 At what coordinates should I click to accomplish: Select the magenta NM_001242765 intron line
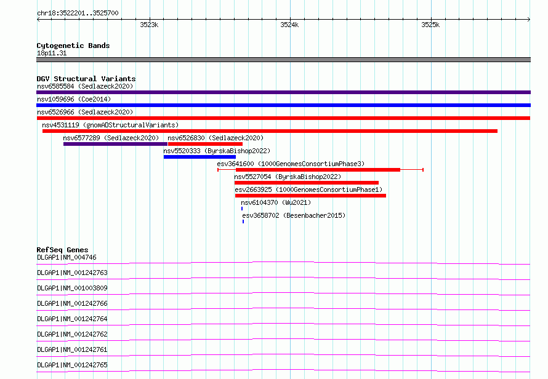[283, 370]
